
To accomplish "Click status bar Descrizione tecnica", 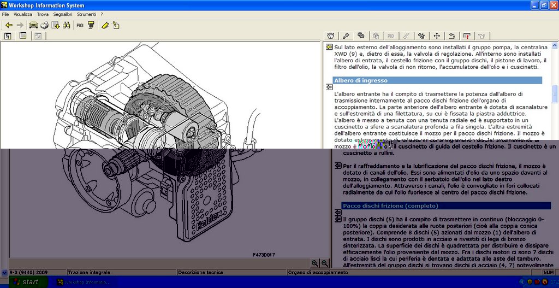I will click(x=201, y=272).
